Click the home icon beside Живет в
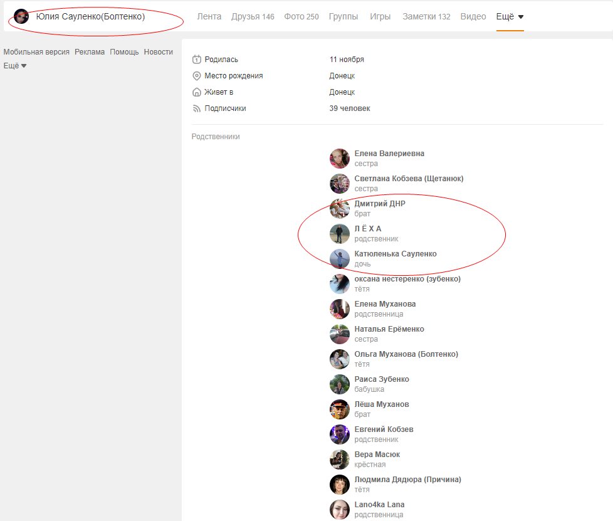Screen dimensions: 613x521 click(196, 92)
